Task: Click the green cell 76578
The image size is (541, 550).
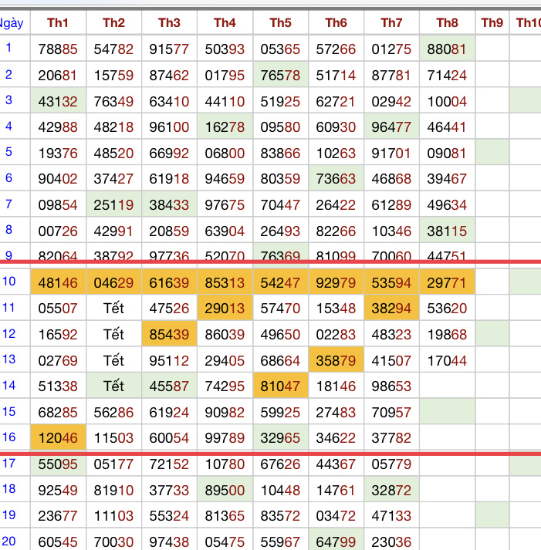Action: coord(280,75)
